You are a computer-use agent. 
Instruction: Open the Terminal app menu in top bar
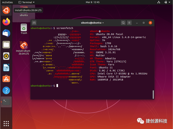pos(26,2)
